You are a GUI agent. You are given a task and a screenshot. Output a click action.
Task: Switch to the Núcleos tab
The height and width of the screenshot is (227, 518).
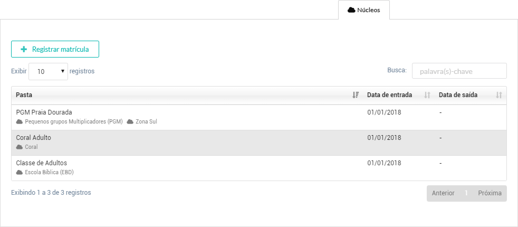[x=364, y=10]
